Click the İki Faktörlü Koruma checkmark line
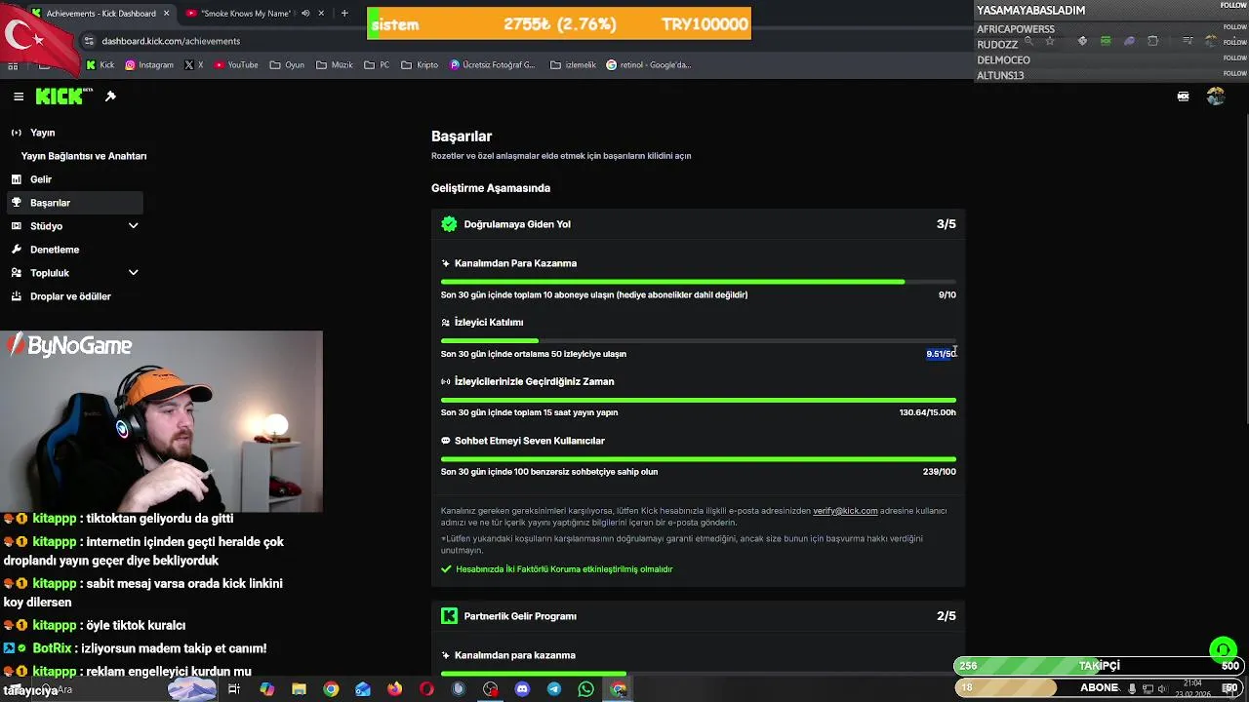The image size is (1249, 702). coord(556,569)
